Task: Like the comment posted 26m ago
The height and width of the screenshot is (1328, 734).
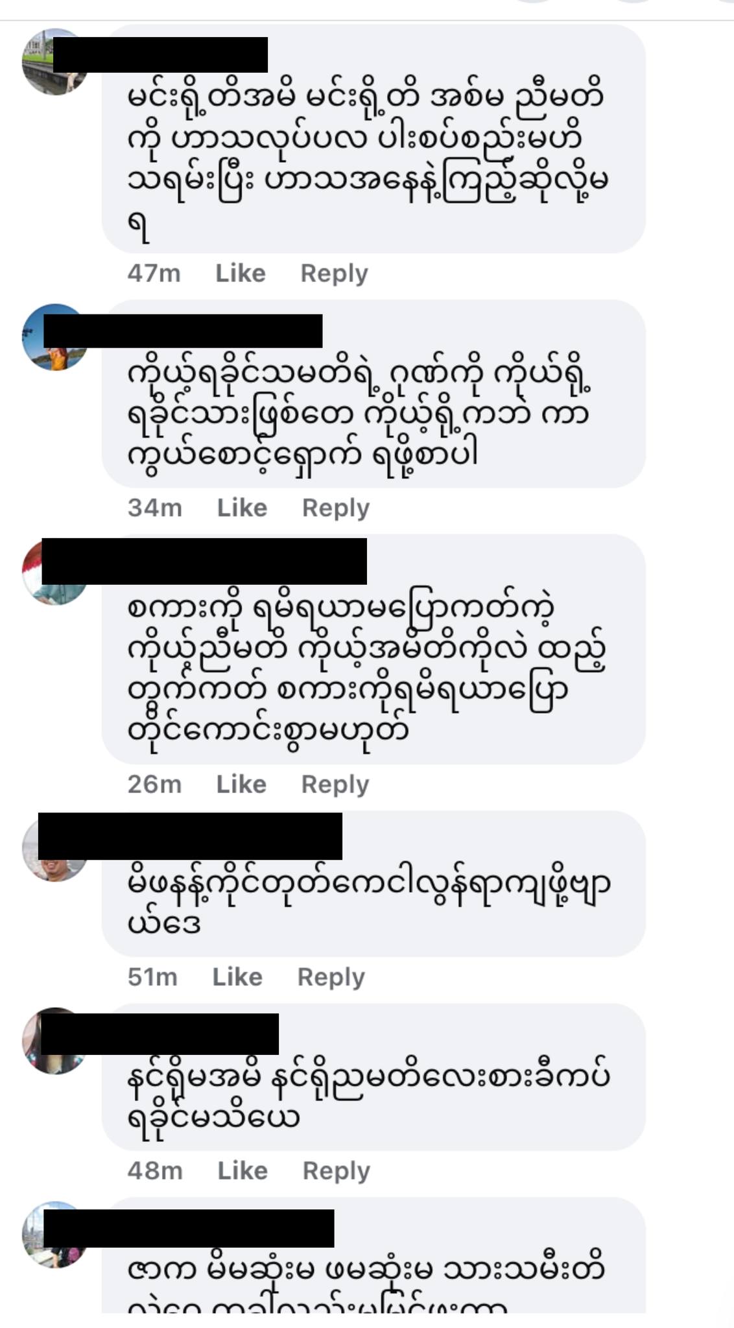Action: click(x=241, y=785)
